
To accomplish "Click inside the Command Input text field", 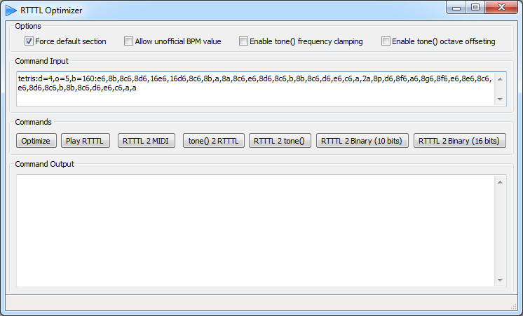I will 252,88.
